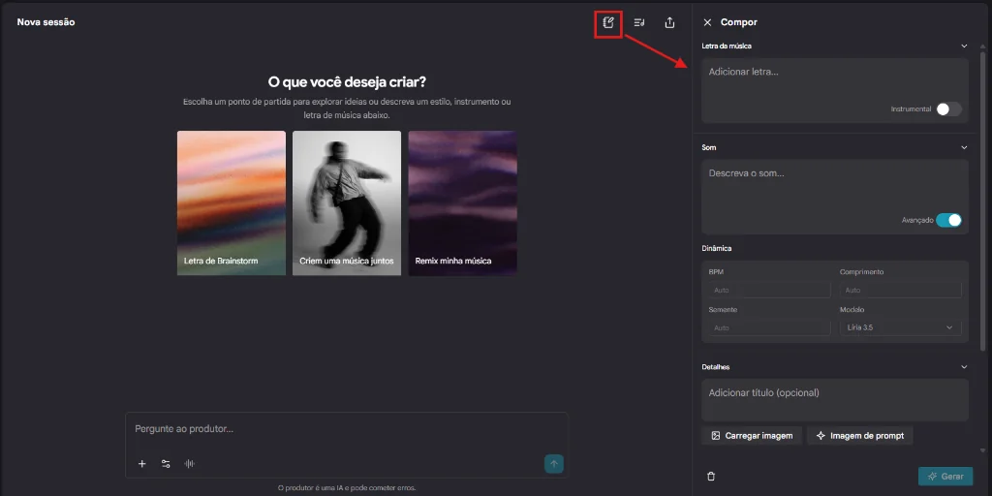The height and width of the screenshot is (496, 992).
Task: Disable the Avançado switch
Action: (948, 220)
